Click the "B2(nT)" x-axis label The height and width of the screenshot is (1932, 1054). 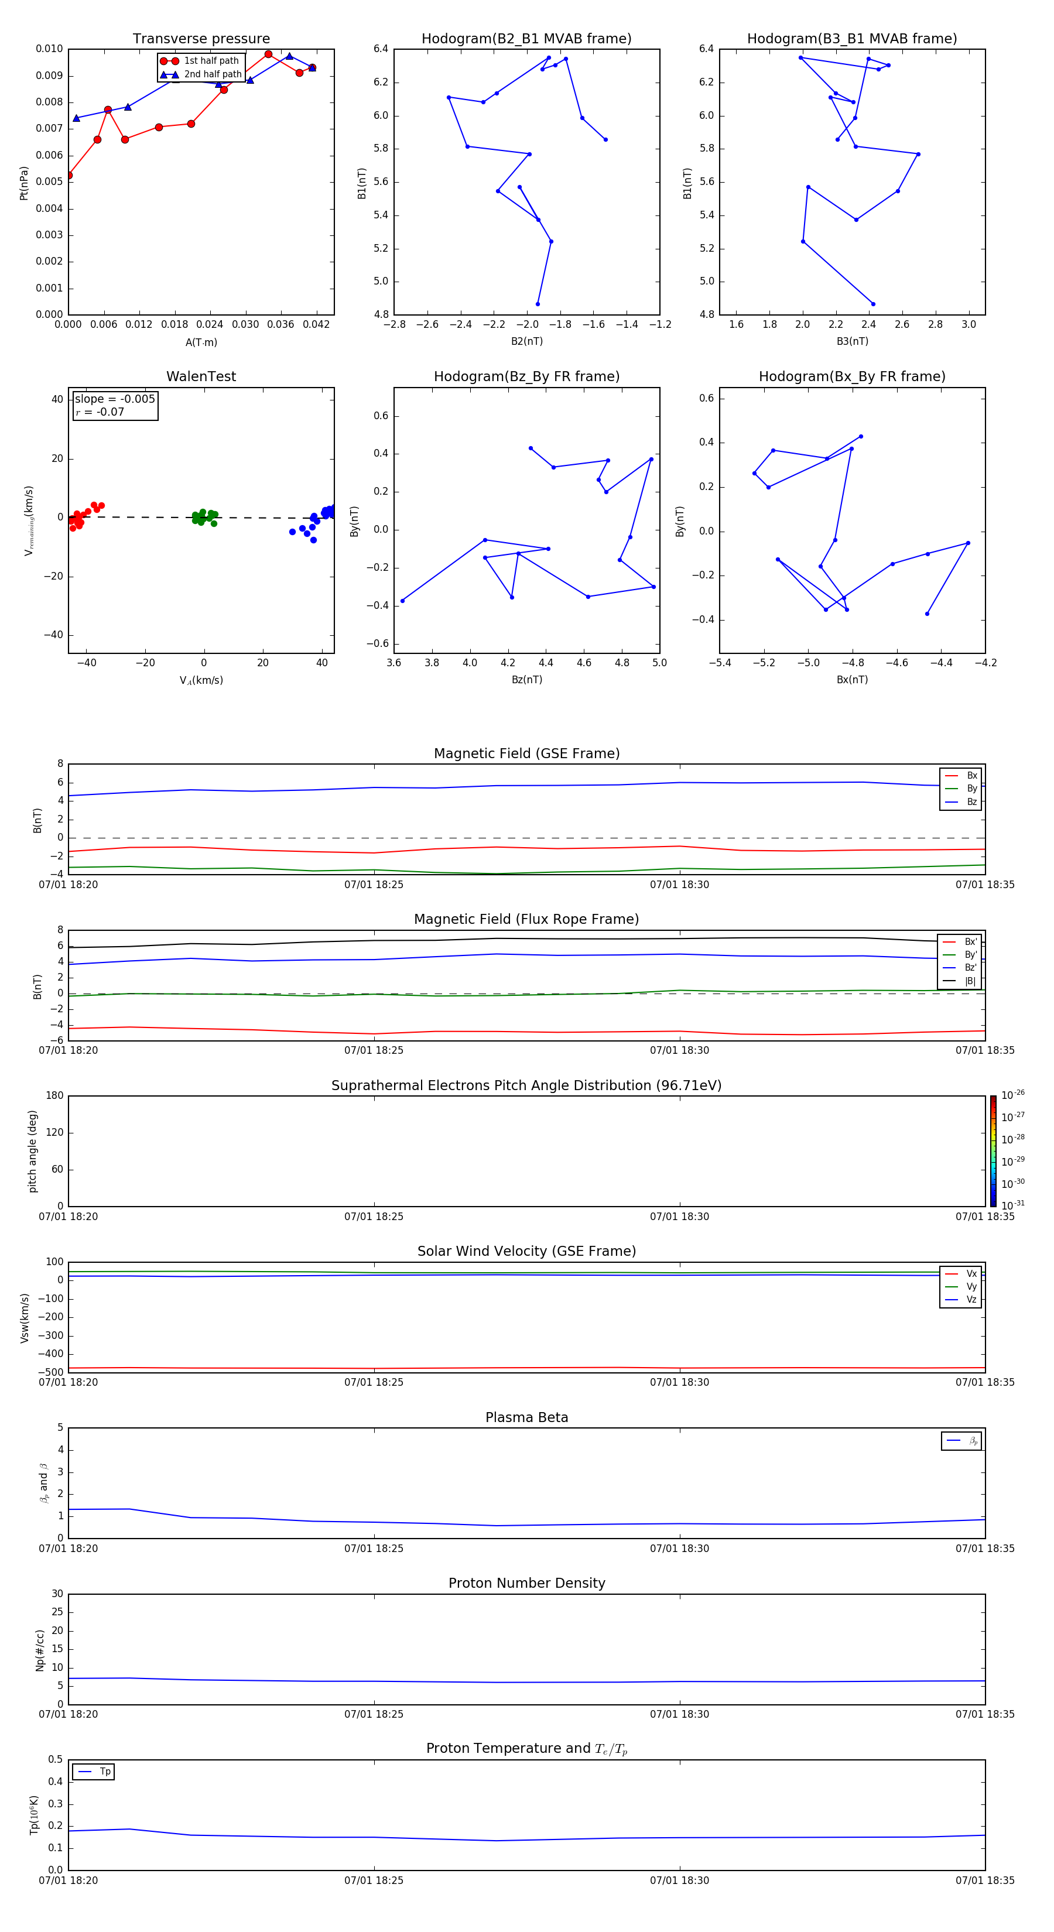tap(526, 341)
